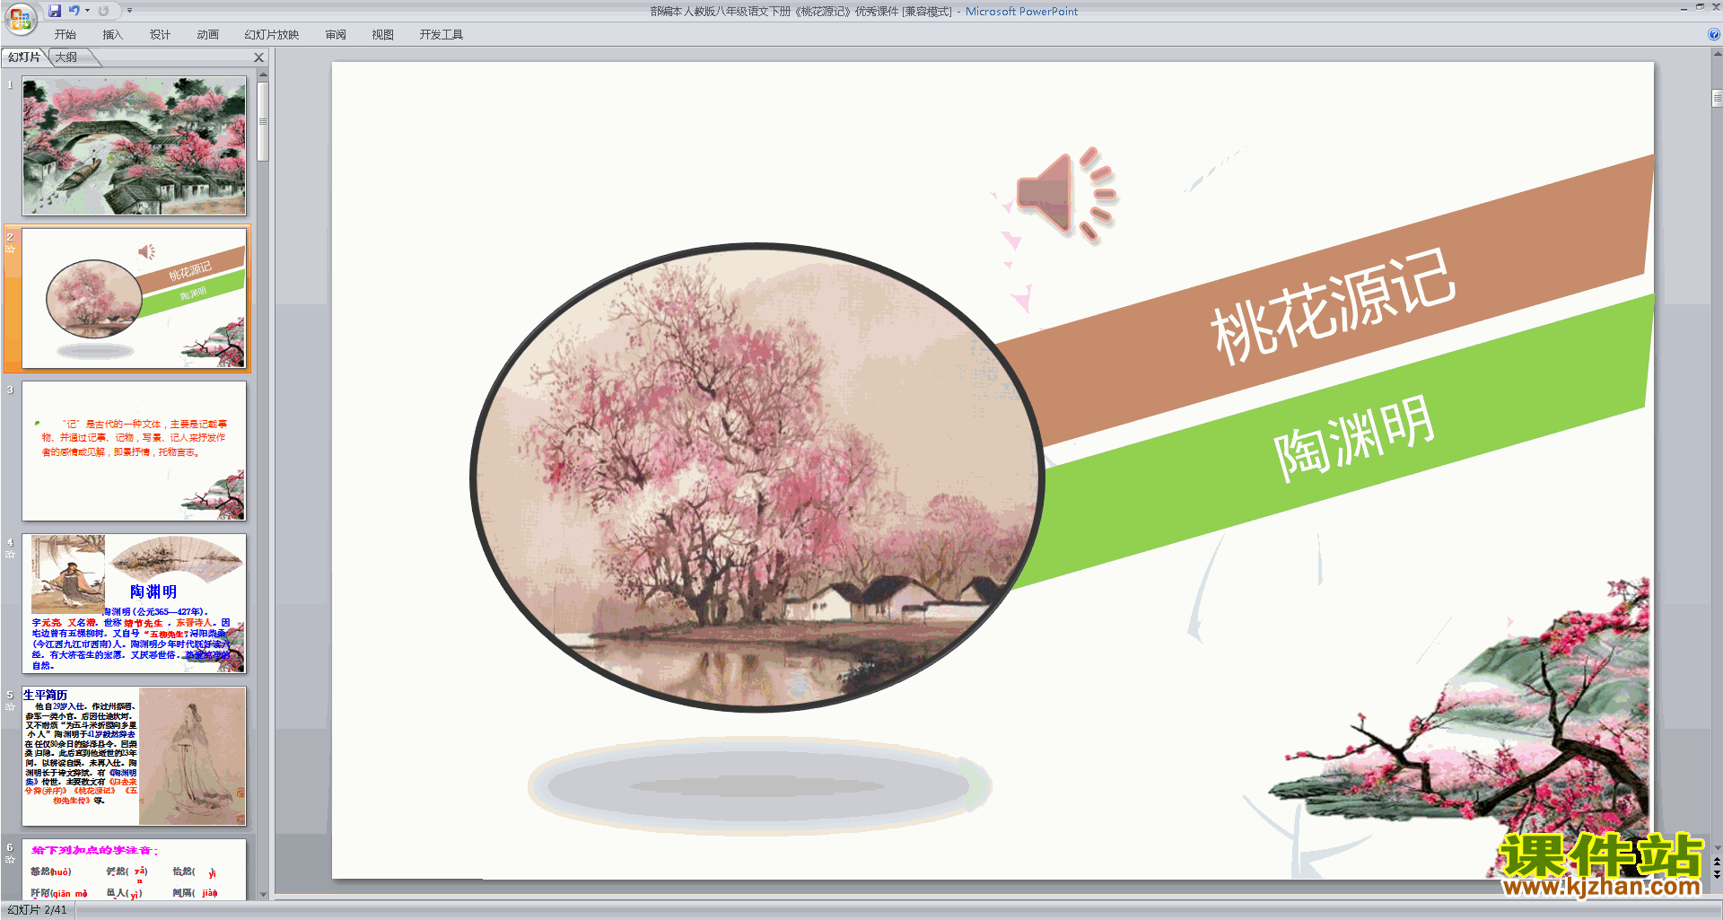
Task: Open the 插入 ribbon tab
Action: point(113,35)
